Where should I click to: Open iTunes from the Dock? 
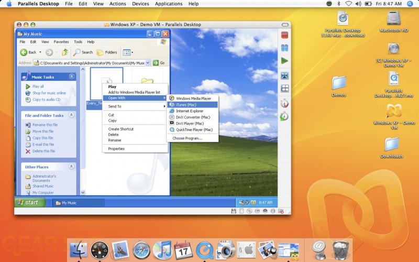click(x=162, y=250)
